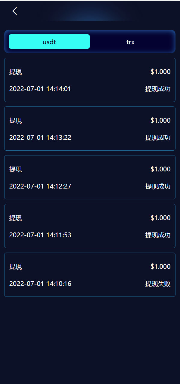Click the date 2022-07-01 14:12:27

click(x=40, y=186)
